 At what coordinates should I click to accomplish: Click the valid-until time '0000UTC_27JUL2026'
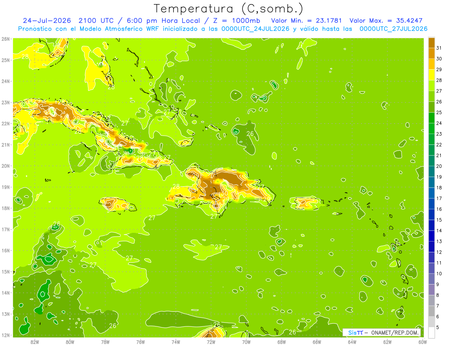point(393,29)
